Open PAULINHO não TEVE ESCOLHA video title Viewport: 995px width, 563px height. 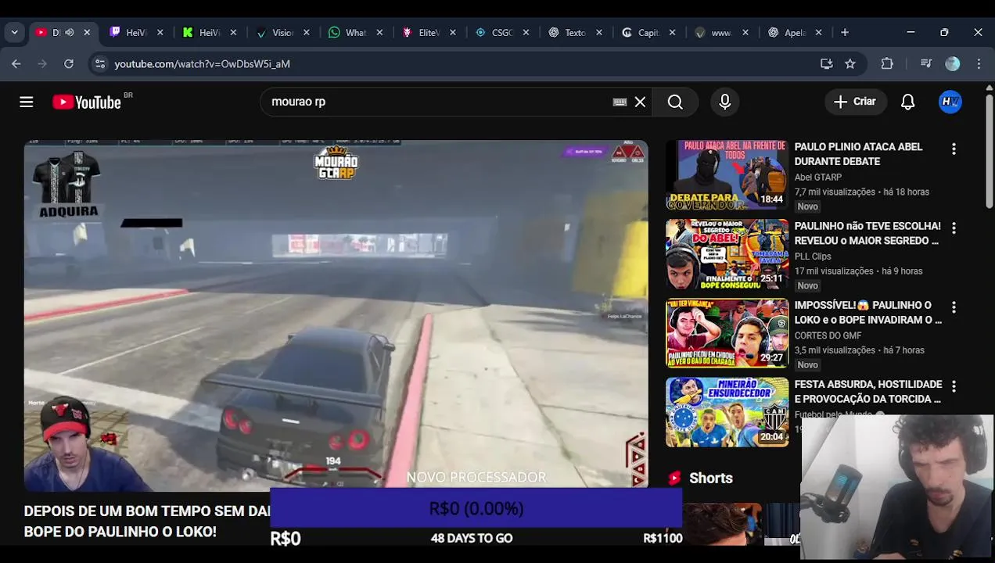pyautogui.click(x=867, y=233)
